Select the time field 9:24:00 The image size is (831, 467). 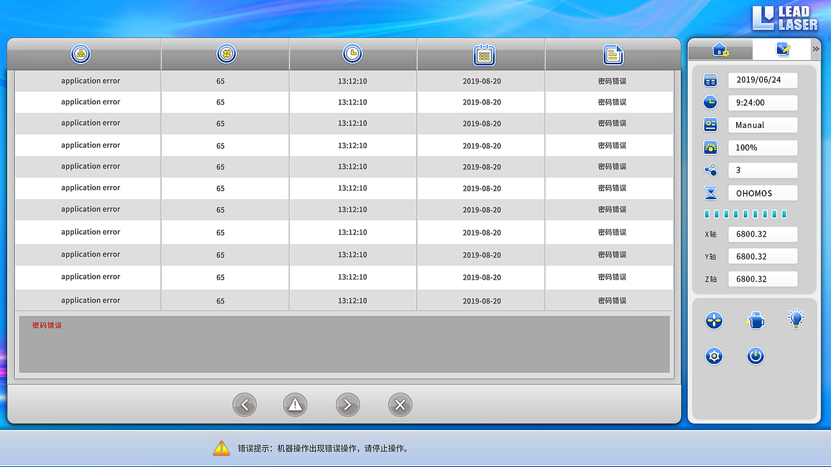(x=763, y=102)
